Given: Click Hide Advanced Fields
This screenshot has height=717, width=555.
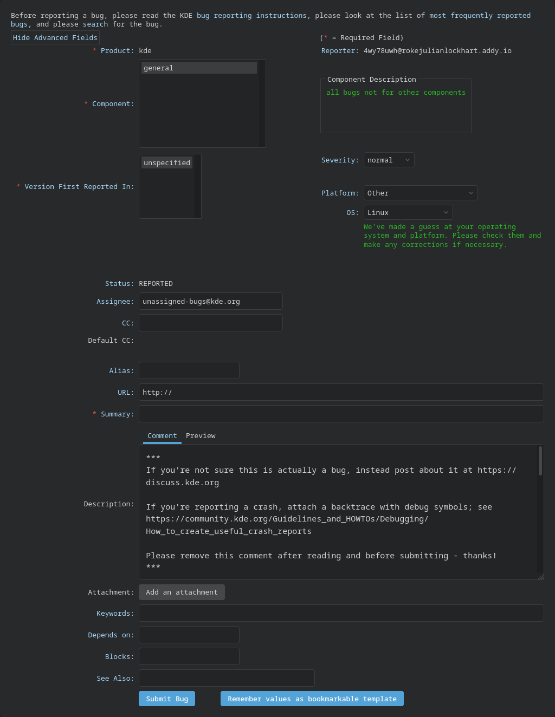Looking at the screenshot, I should click(55, 37).
